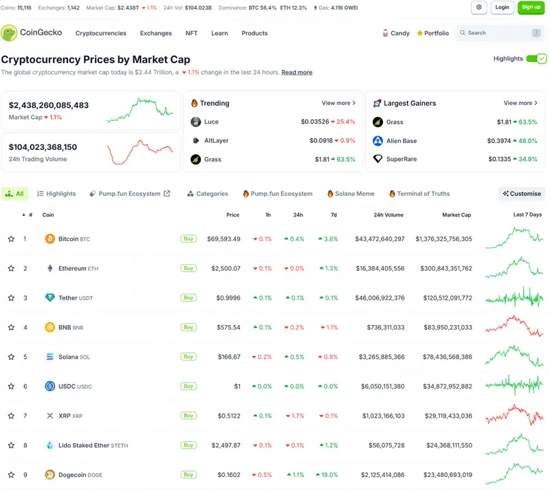
Task: Click the Customise button
Action: [x=522, y=194]
